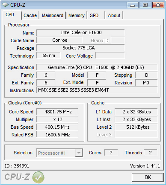This screenshot has height=185, width=166.
Task: Open the Processor #1 selection dropdown
Action: coord(59,153)
